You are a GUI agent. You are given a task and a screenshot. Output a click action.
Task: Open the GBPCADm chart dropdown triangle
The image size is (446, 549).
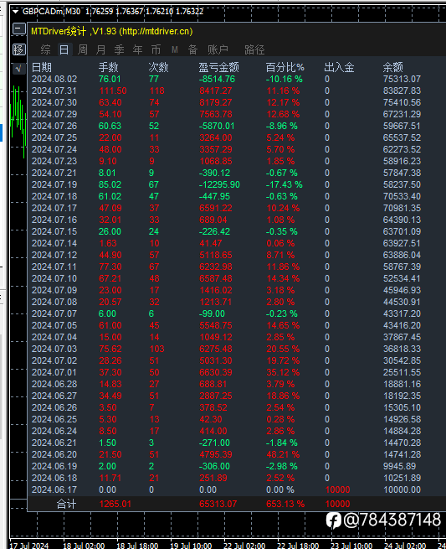click(x=15, y=12)
